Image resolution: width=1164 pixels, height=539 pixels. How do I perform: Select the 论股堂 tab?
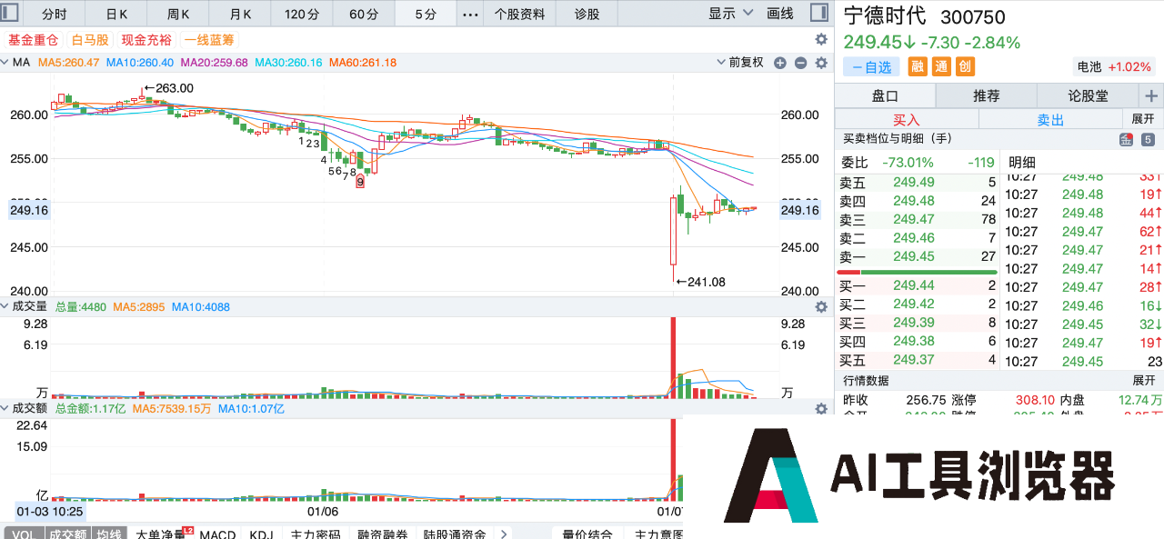click(x=1088, y=95)
